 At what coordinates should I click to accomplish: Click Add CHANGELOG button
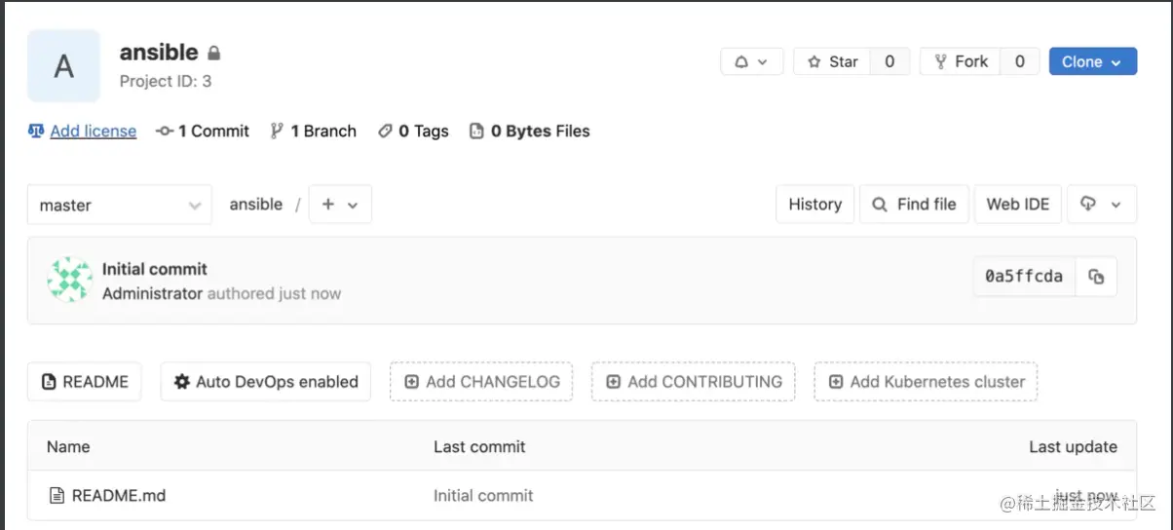pos(481,382)
